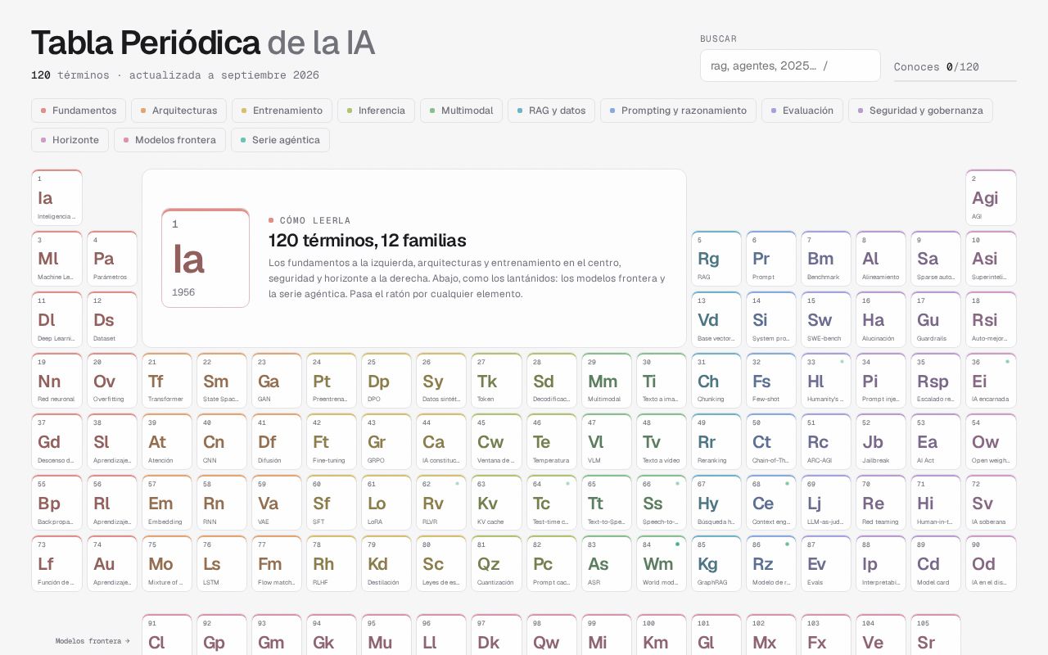Select the Ha Alucinación tile
Image resolution: width=1048 pixels, height=655 pixels.
coord(881,319)
